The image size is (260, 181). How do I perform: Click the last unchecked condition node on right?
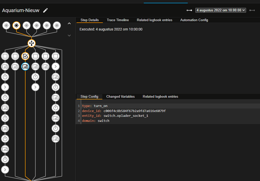point(56,56)
